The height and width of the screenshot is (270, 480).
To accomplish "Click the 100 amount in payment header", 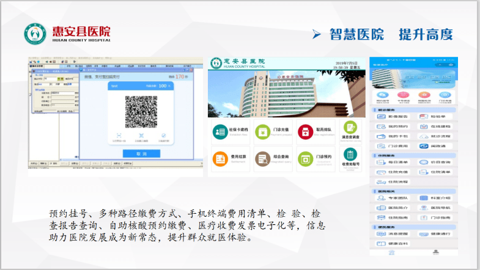I will tap(163, 86).
